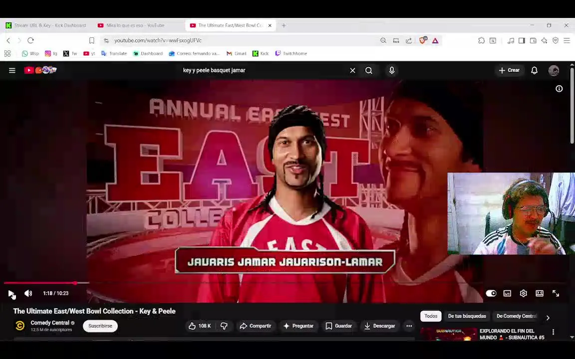
Task: Open the Translate bookmark
Action: [x=114, y=53]
